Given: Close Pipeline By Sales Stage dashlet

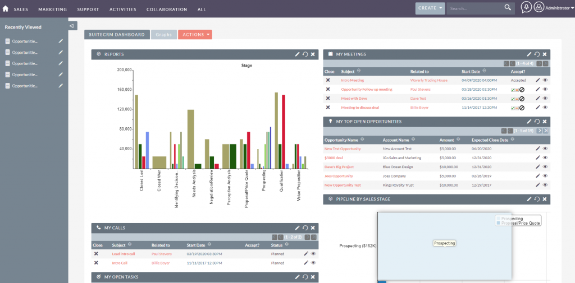Looking at the screenshot, I should pyautogui.click(x=545, y=199).
